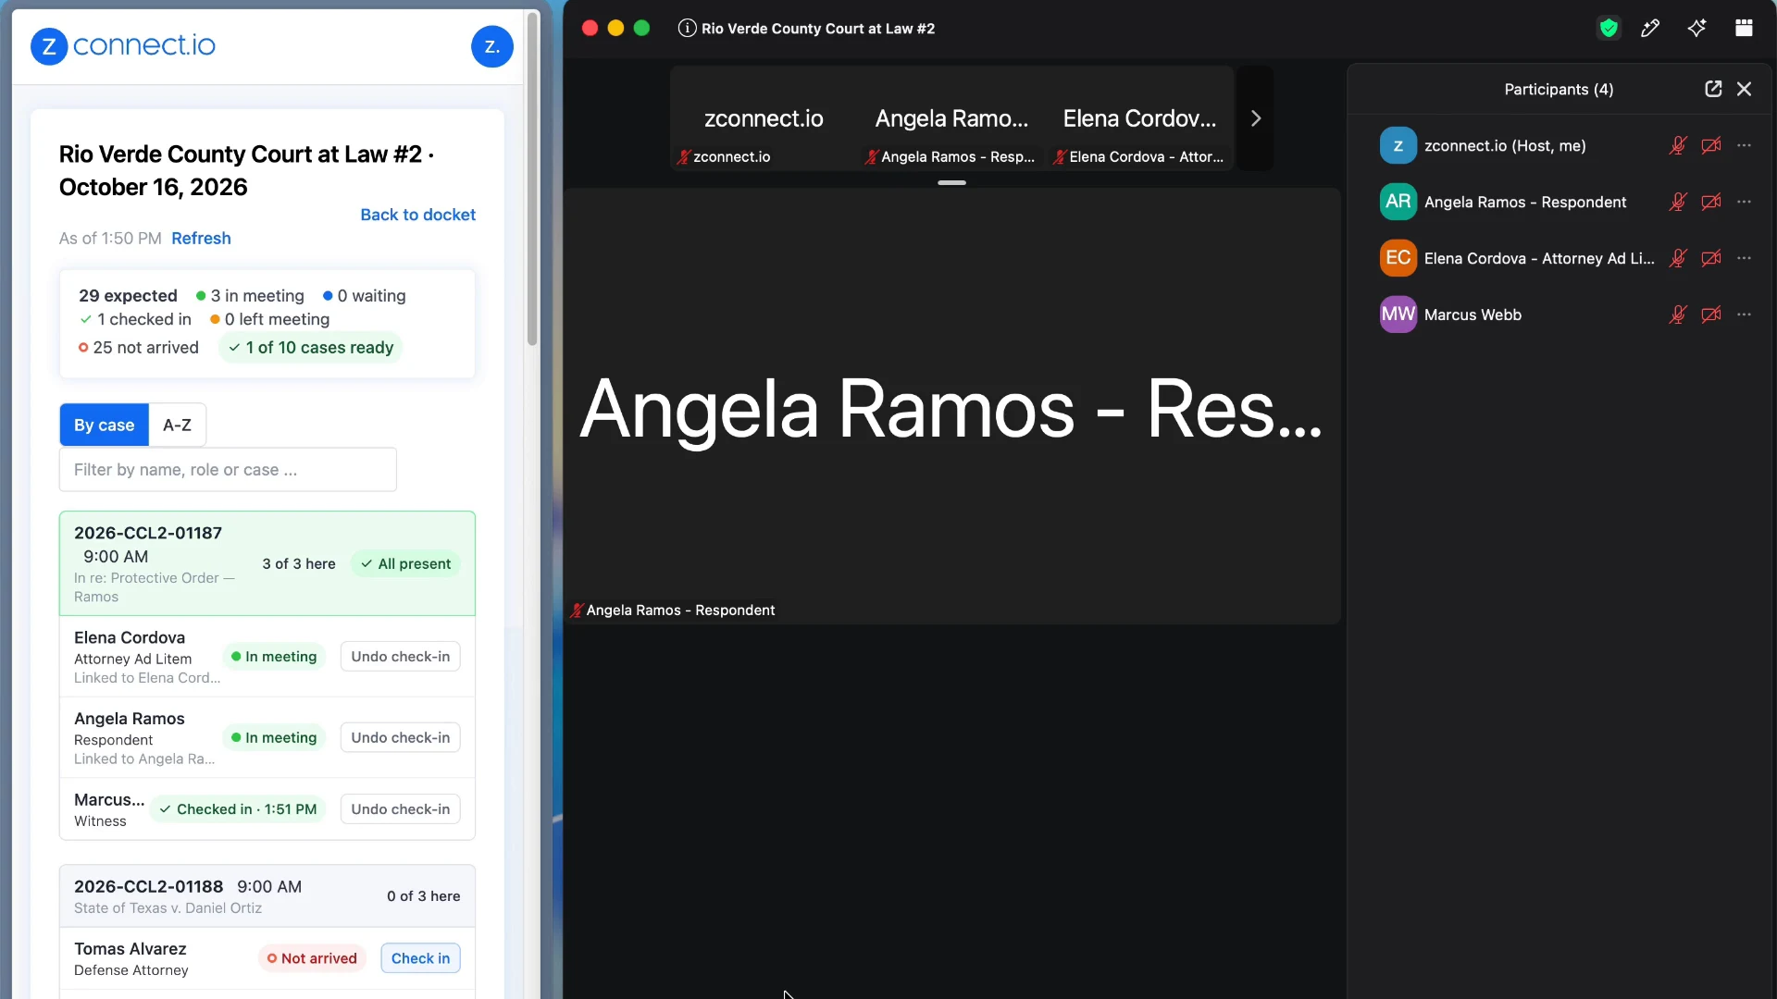The height and width of the screenshot is (999, 1777).
Task: Pop out the Participants panel
Action: click(x=1713, y=89)
